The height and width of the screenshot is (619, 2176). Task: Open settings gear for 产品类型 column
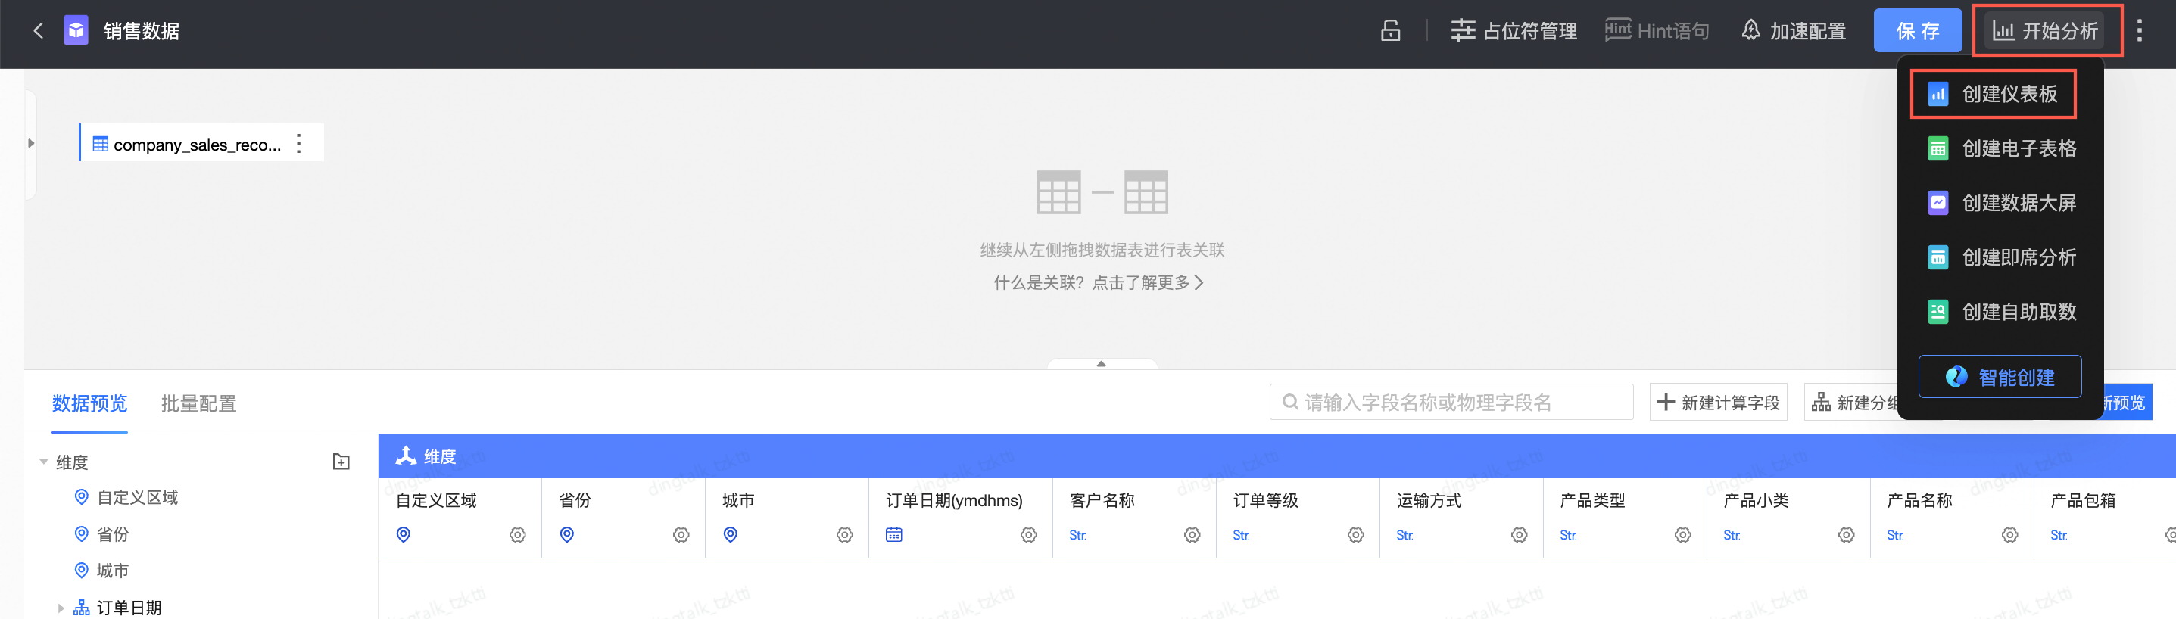pyautogui.click(x=1682, y=536)
